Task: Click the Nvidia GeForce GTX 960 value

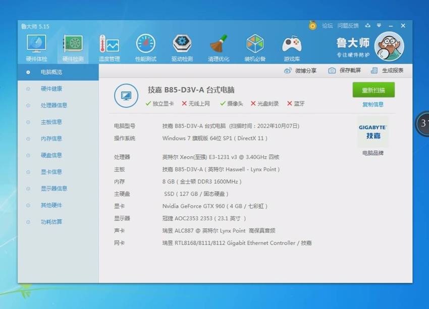Action: pyautogui.click(x=215, y=206)
